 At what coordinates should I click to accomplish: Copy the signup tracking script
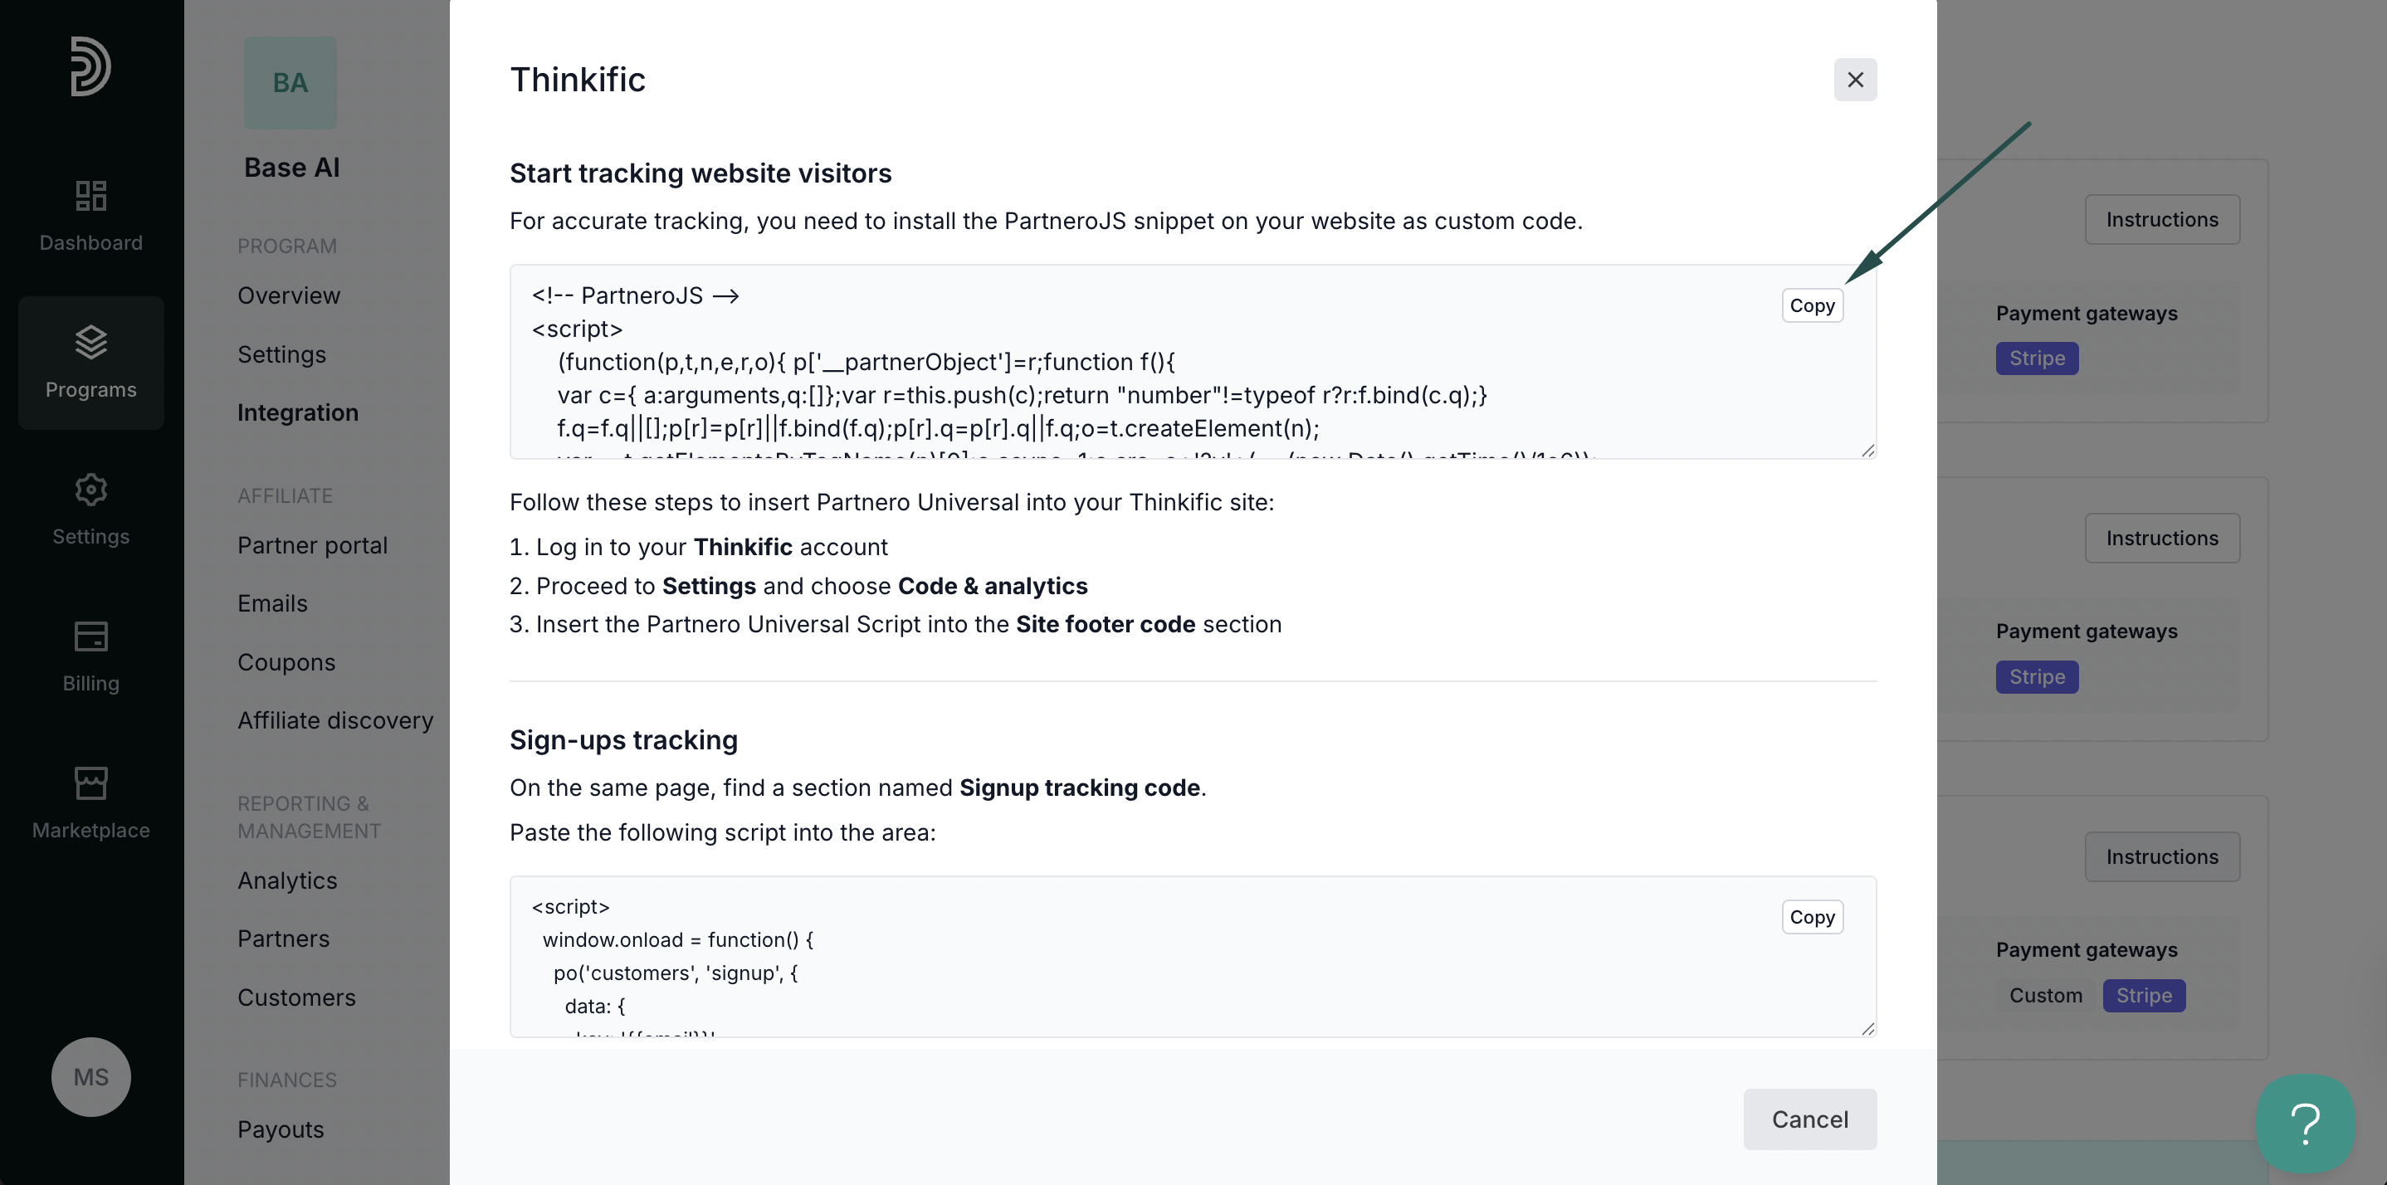tap(1812, 917)
